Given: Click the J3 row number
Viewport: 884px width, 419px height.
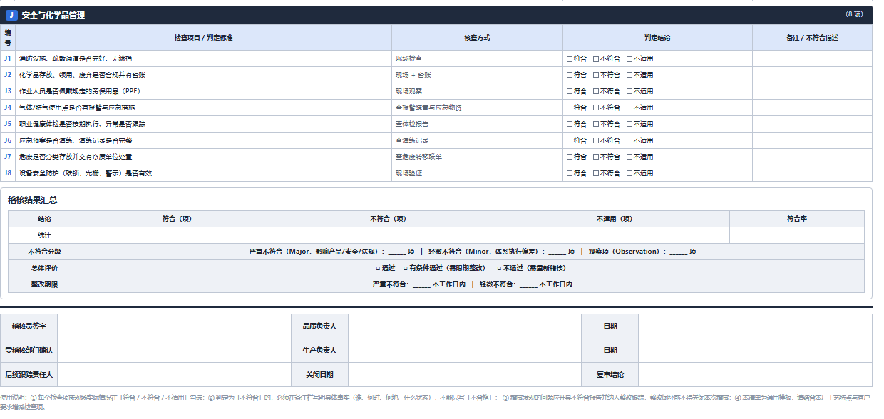Looking at the screenshot, I should 8,91.
